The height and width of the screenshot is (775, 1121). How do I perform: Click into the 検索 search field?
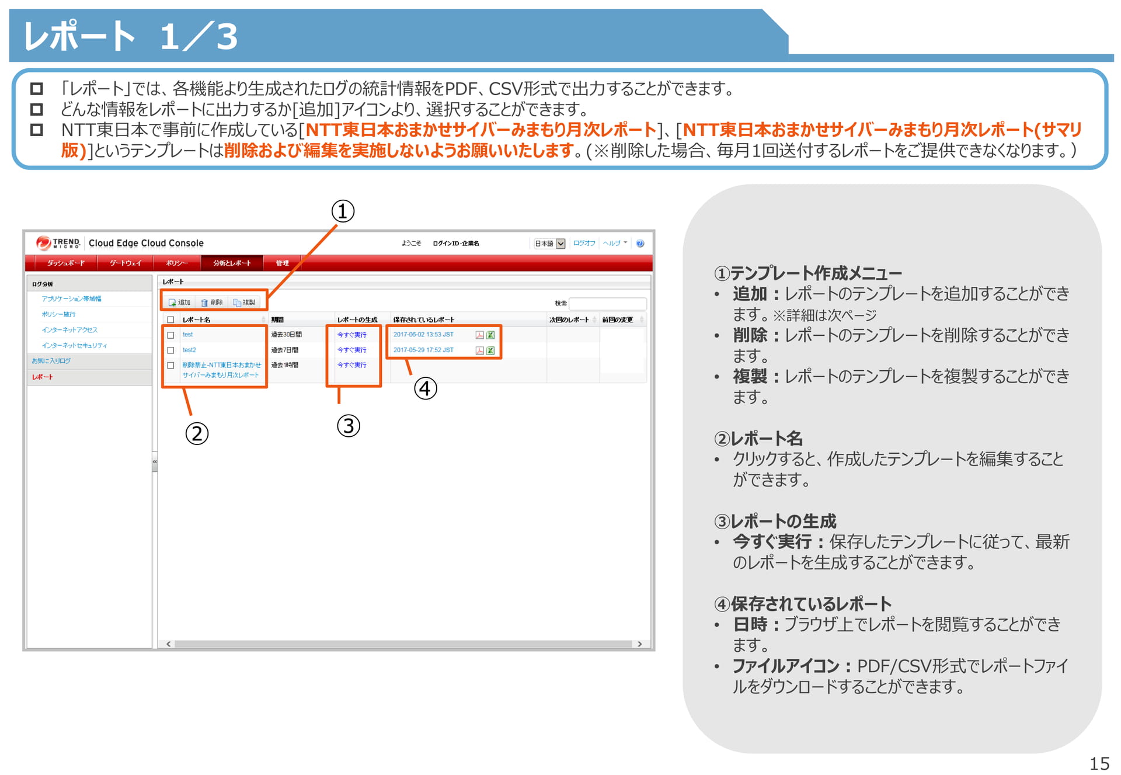608,304
